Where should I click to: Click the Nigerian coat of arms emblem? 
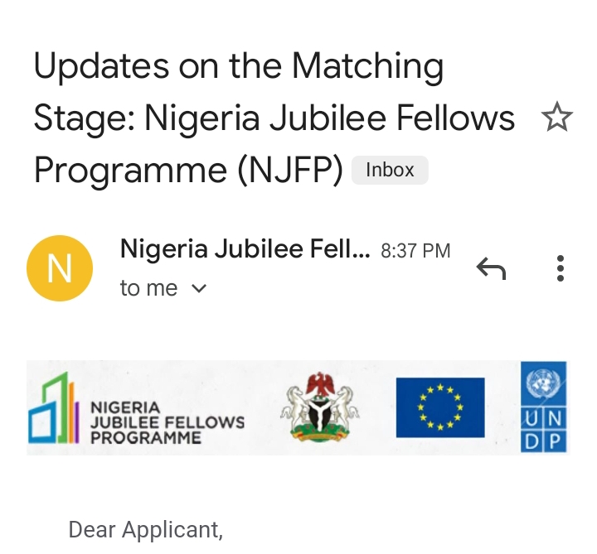(x=319, y=406)
